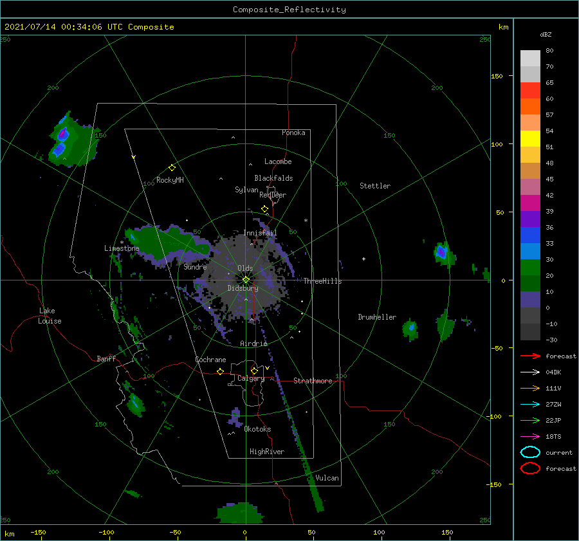This screenshot has width=579, height=541.
Task: Pick the 30 dBZ green swatch
Action: (x=530, y=267)
